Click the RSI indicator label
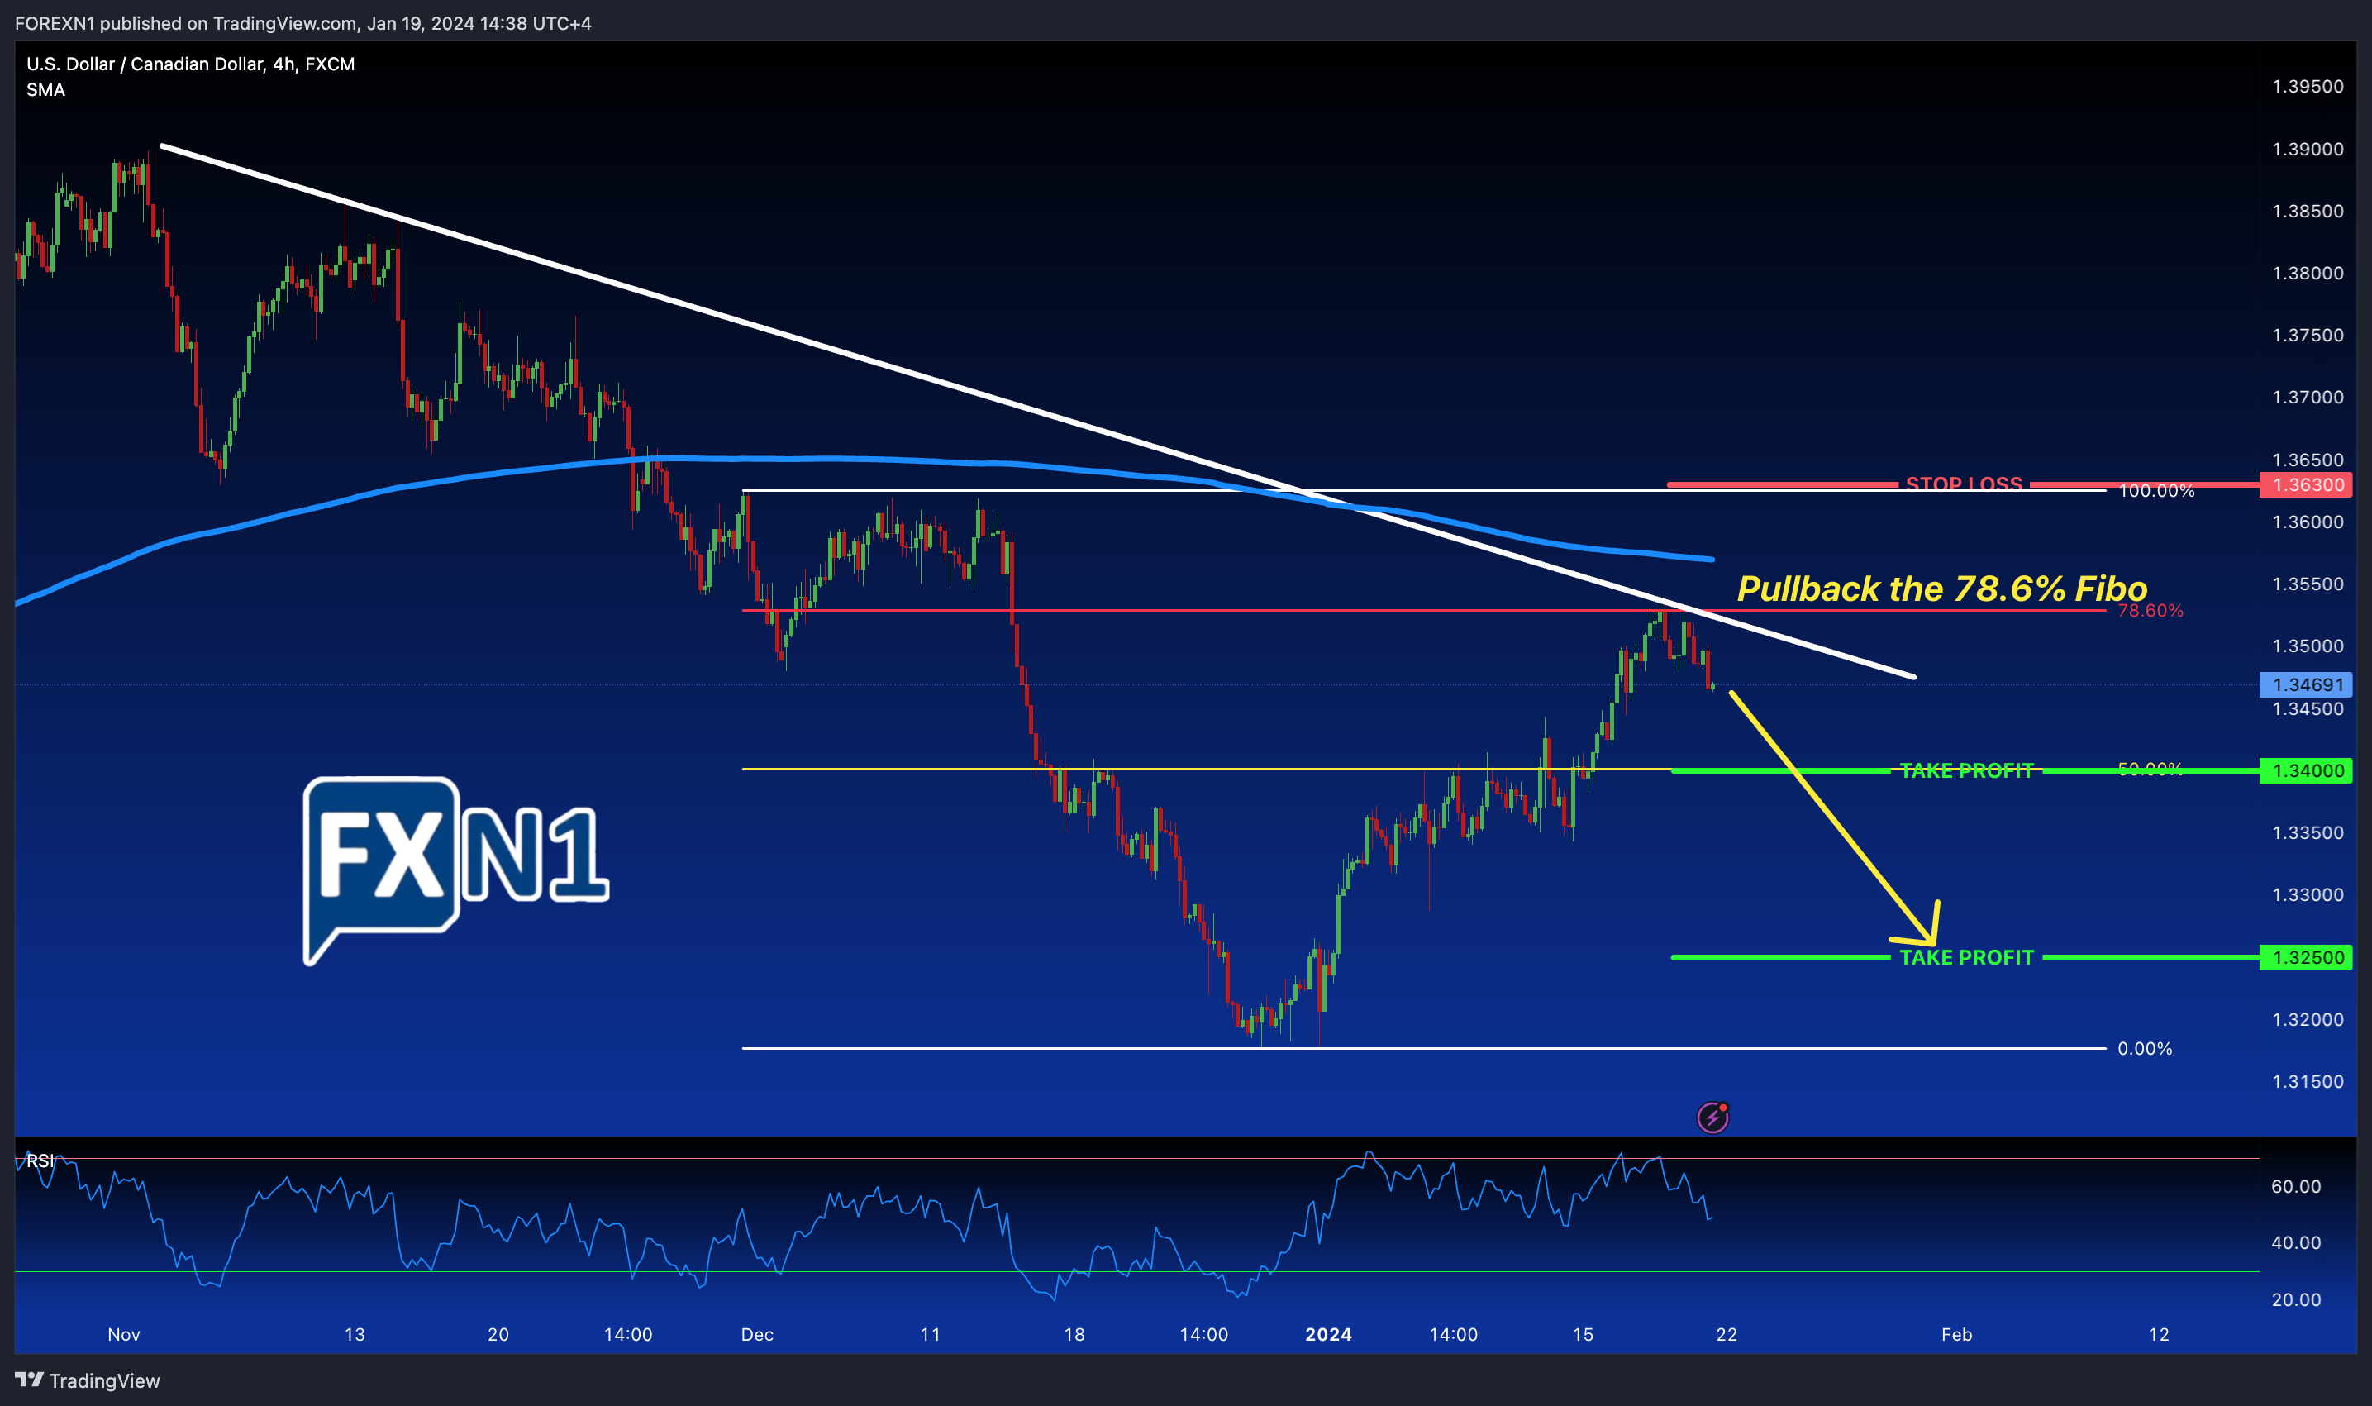 point(40,1161)
